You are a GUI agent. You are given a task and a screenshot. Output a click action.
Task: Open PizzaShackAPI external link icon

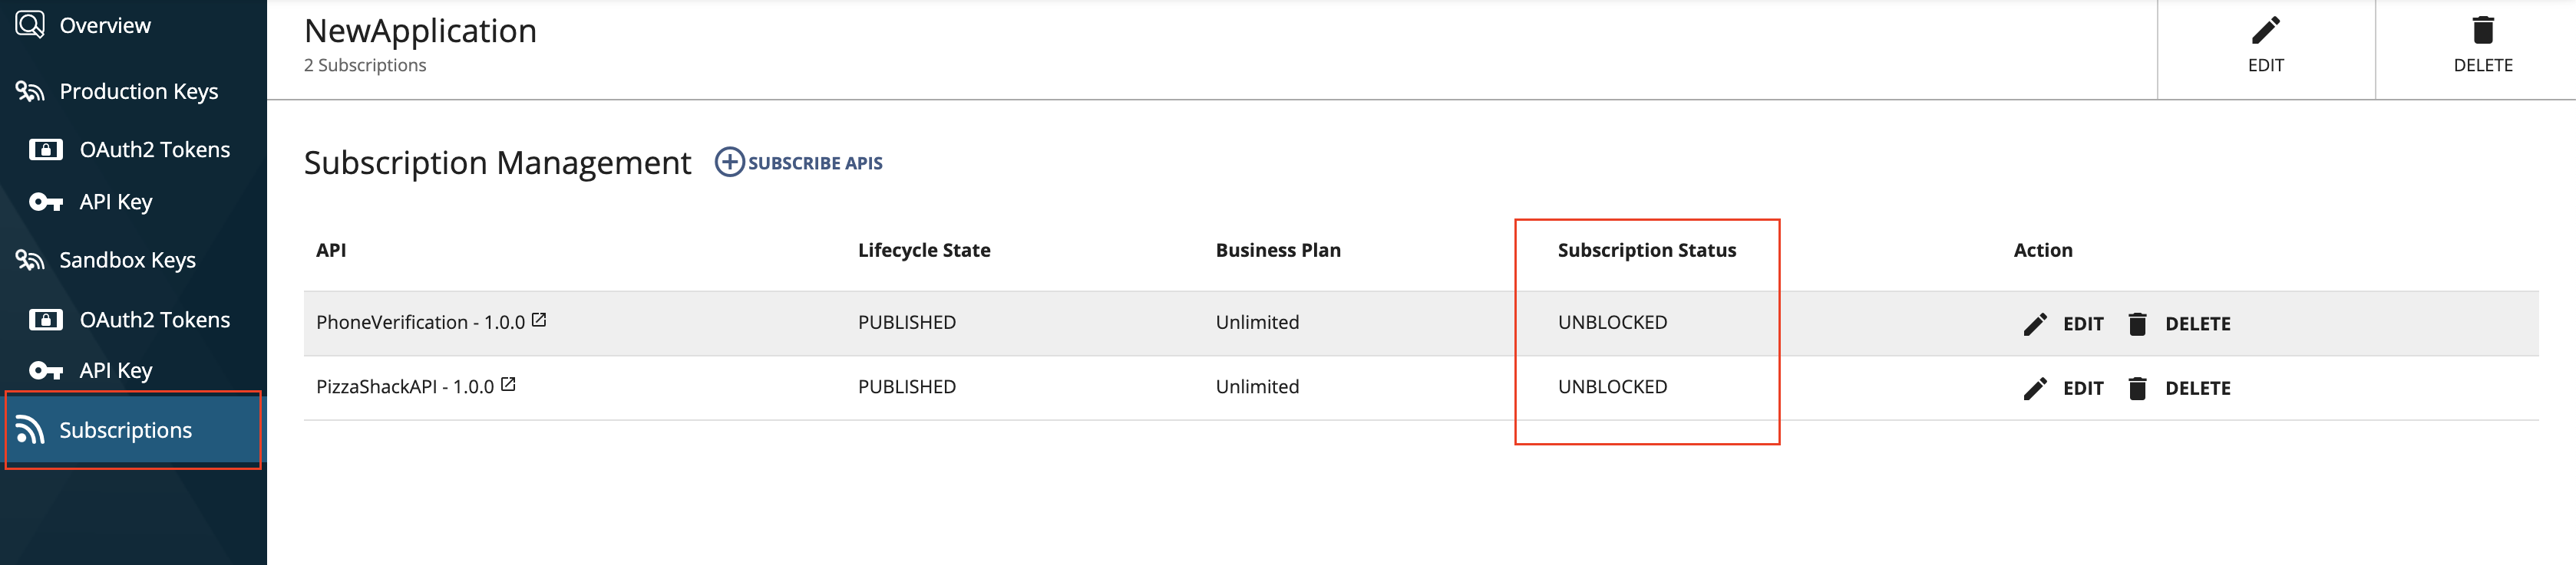coord(508,384)
